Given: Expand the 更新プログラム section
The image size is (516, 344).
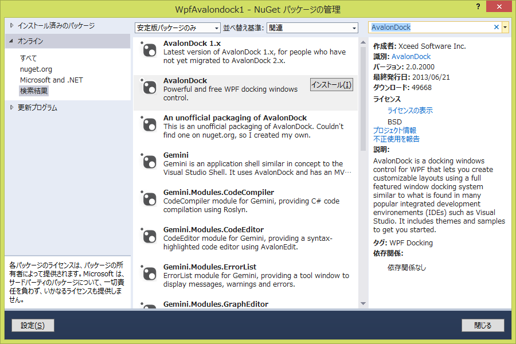Looking at the screenshot, I should (x=12, y=107).
